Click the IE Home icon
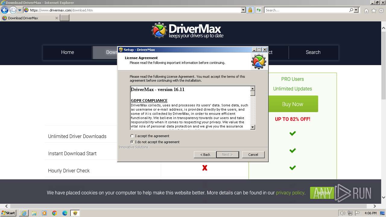386x217 pixels. (x=366, y=11)
